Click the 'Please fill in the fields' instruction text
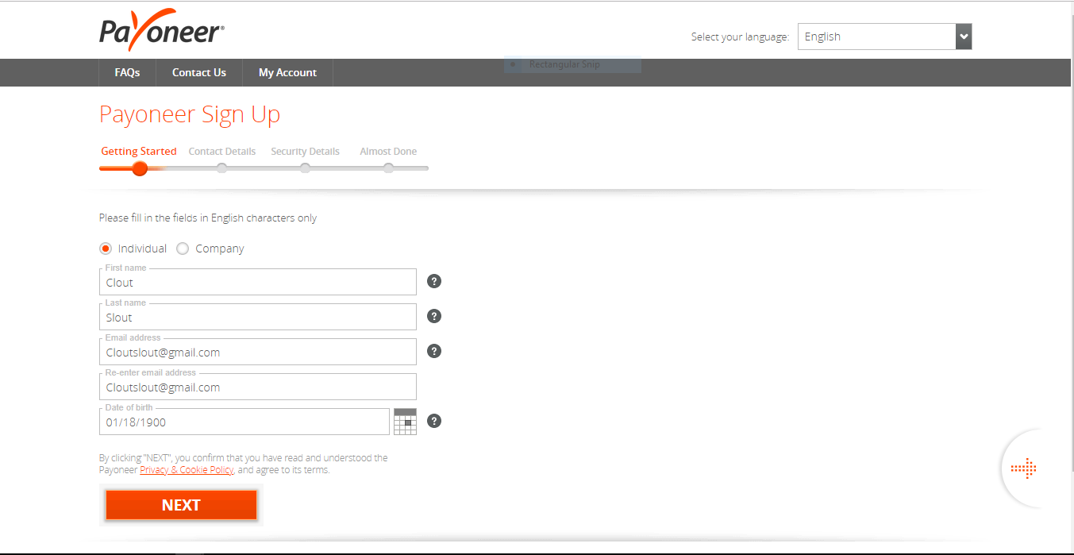Screen dimensions: 1074x555 [x=208, y=218]
